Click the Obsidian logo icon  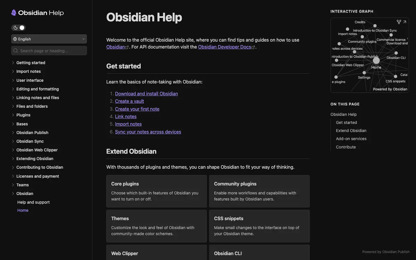pyautogui.click(x=14, y=13)
